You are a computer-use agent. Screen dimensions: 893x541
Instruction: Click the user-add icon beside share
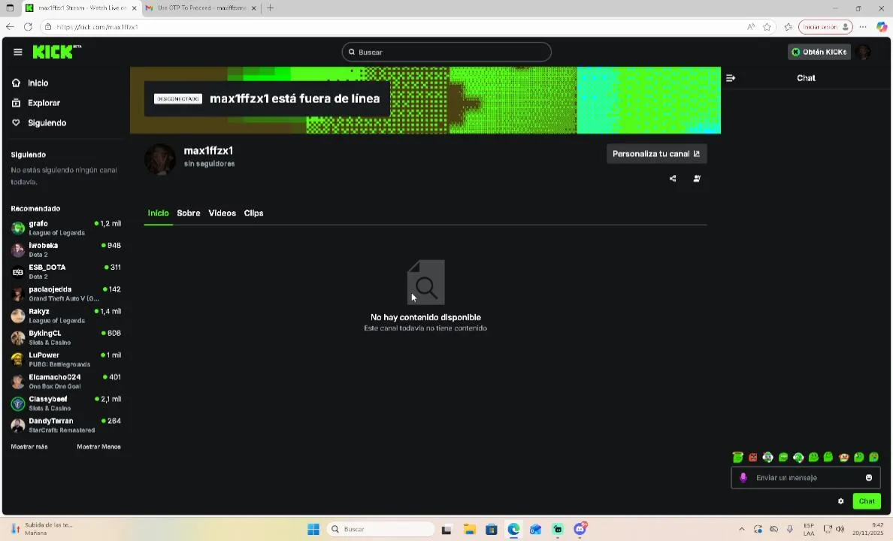point(697,178)
